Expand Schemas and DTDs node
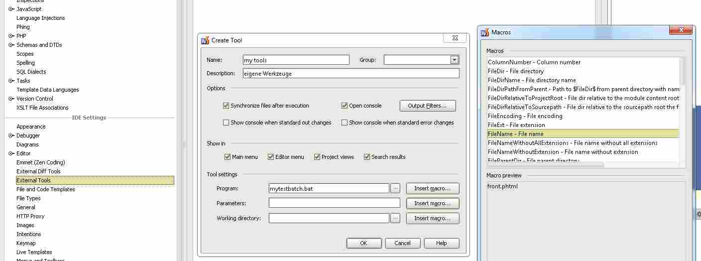This screenshot has width=701, height=261. (11, 45)
